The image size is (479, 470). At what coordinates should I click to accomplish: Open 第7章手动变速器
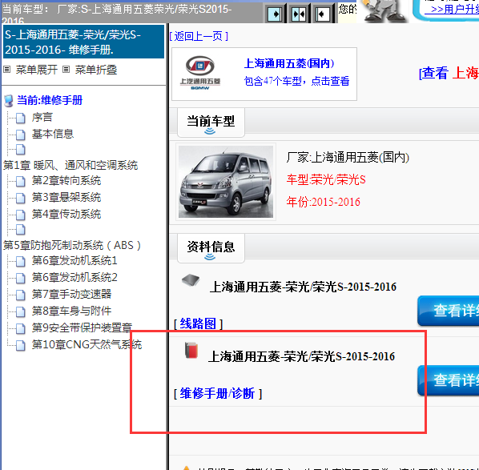(72, 294)
